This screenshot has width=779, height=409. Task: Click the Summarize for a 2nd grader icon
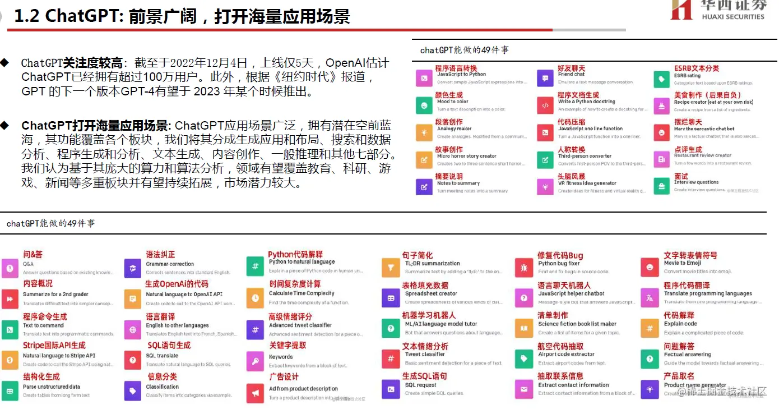point(10,299)
